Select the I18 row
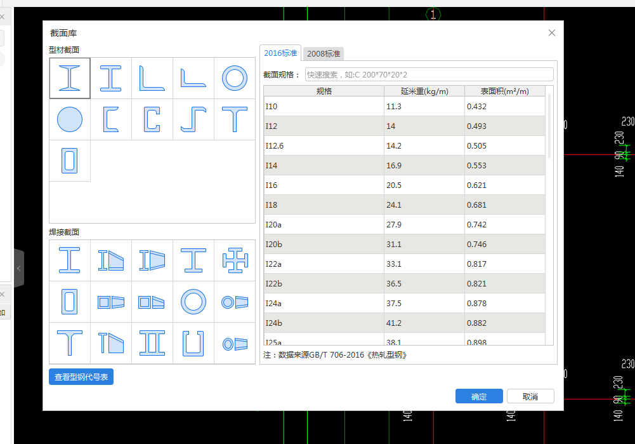The width and height of the screenshot is (635, 444). point(405,205)
